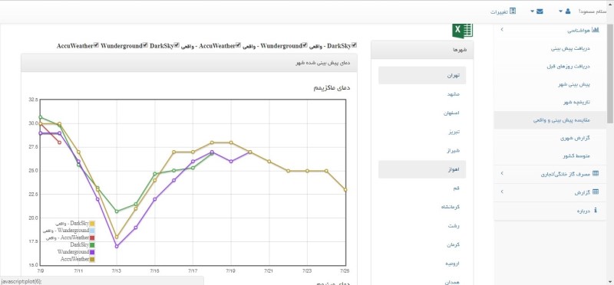Select city رشت in cities list
Image resolution: width=614 pixels, height=285 pixels.
pos(422,225)
